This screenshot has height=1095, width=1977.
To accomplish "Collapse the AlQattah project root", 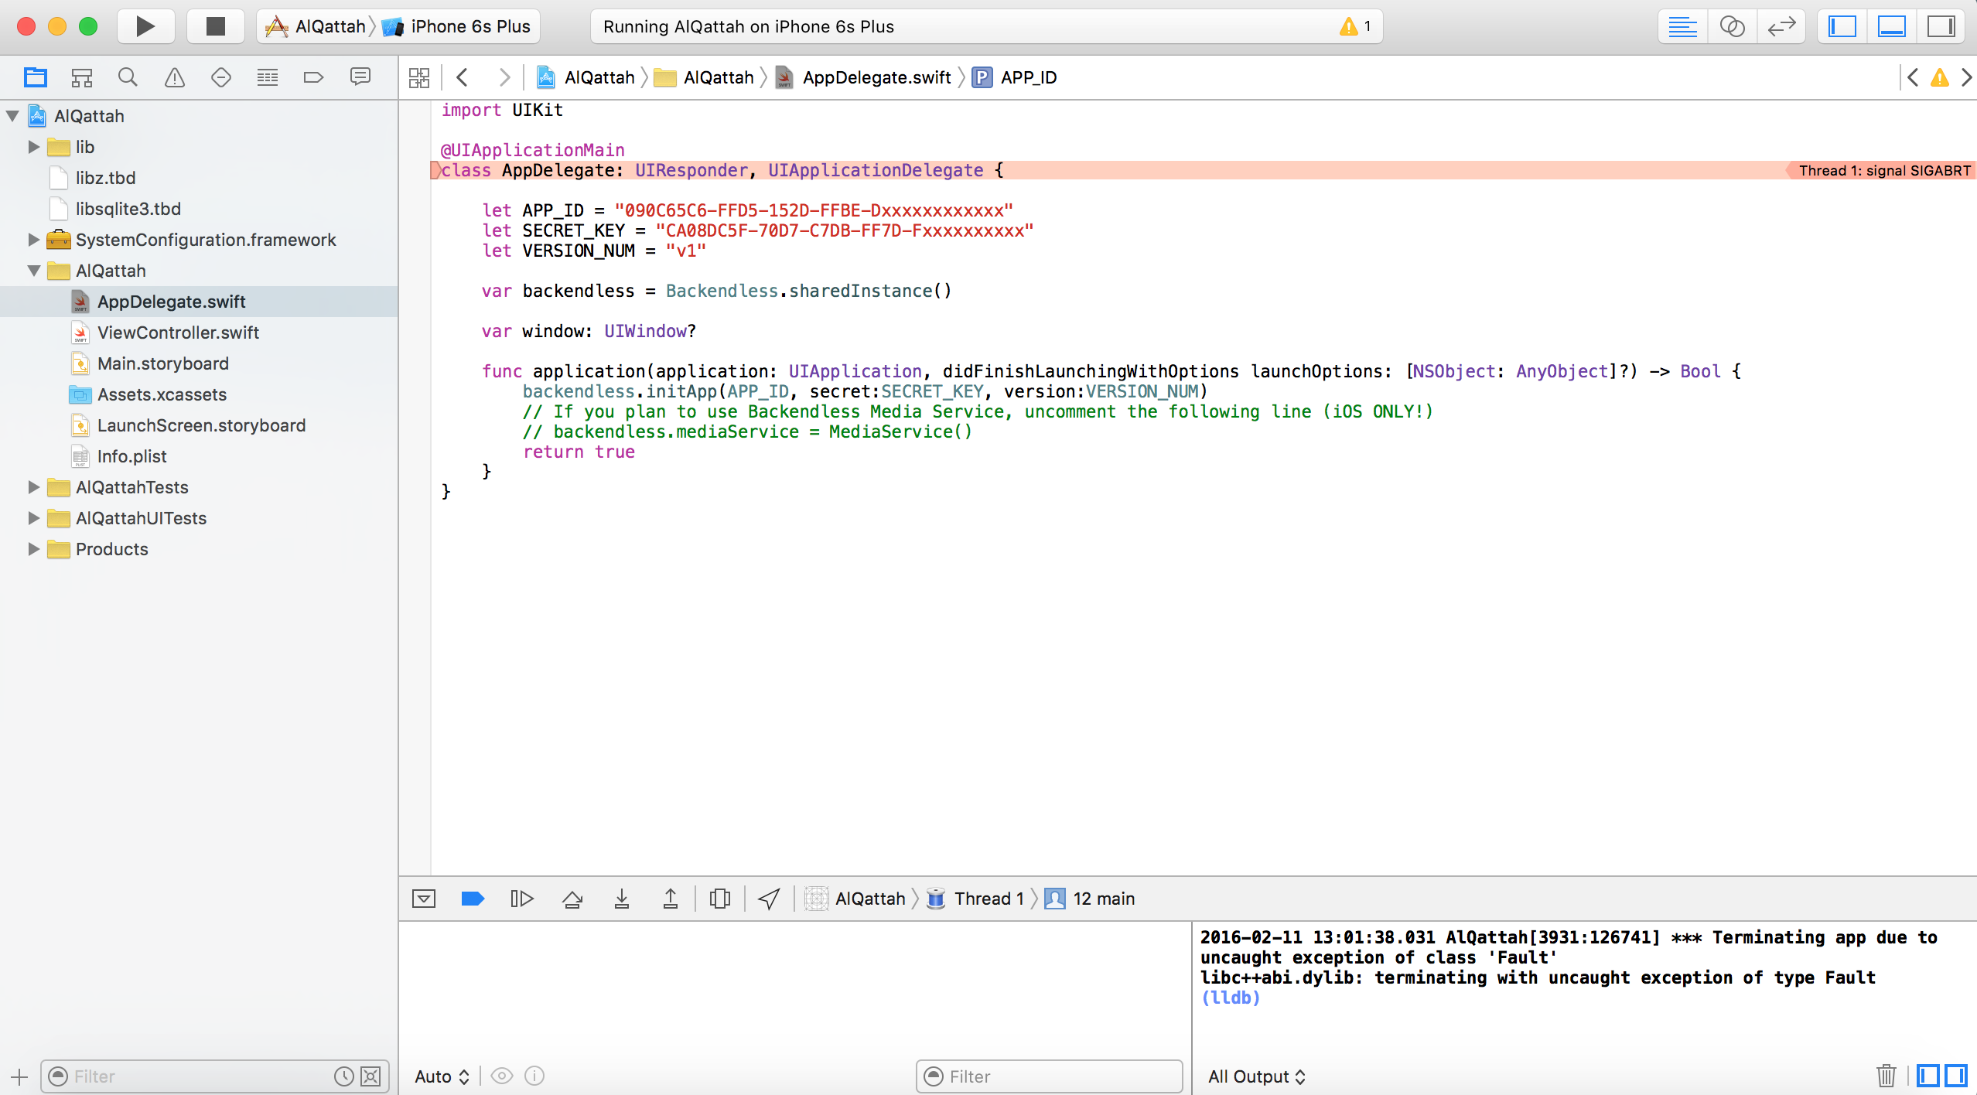I will click(x=12, y=116).
